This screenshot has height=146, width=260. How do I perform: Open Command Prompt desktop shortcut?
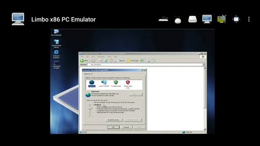click(56, 65)
